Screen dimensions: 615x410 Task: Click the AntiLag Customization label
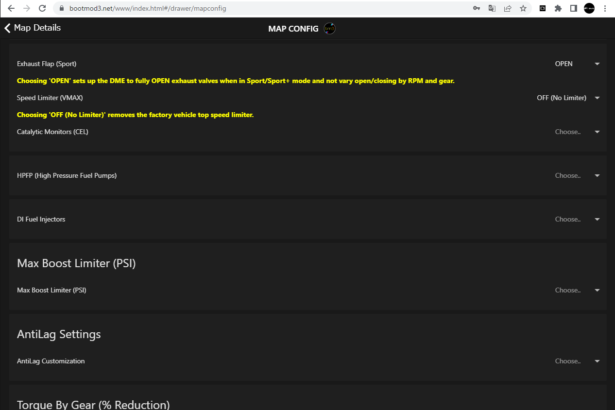(x=51, y=361)
